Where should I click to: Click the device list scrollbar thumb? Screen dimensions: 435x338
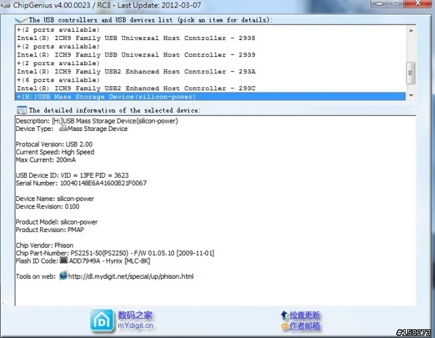click(x=411, y=73)
